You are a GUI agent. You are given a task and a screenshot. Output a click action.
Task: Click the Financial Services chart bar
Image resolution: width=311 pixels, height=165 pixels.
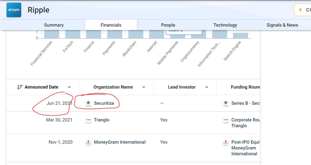(x=52, y=34)
